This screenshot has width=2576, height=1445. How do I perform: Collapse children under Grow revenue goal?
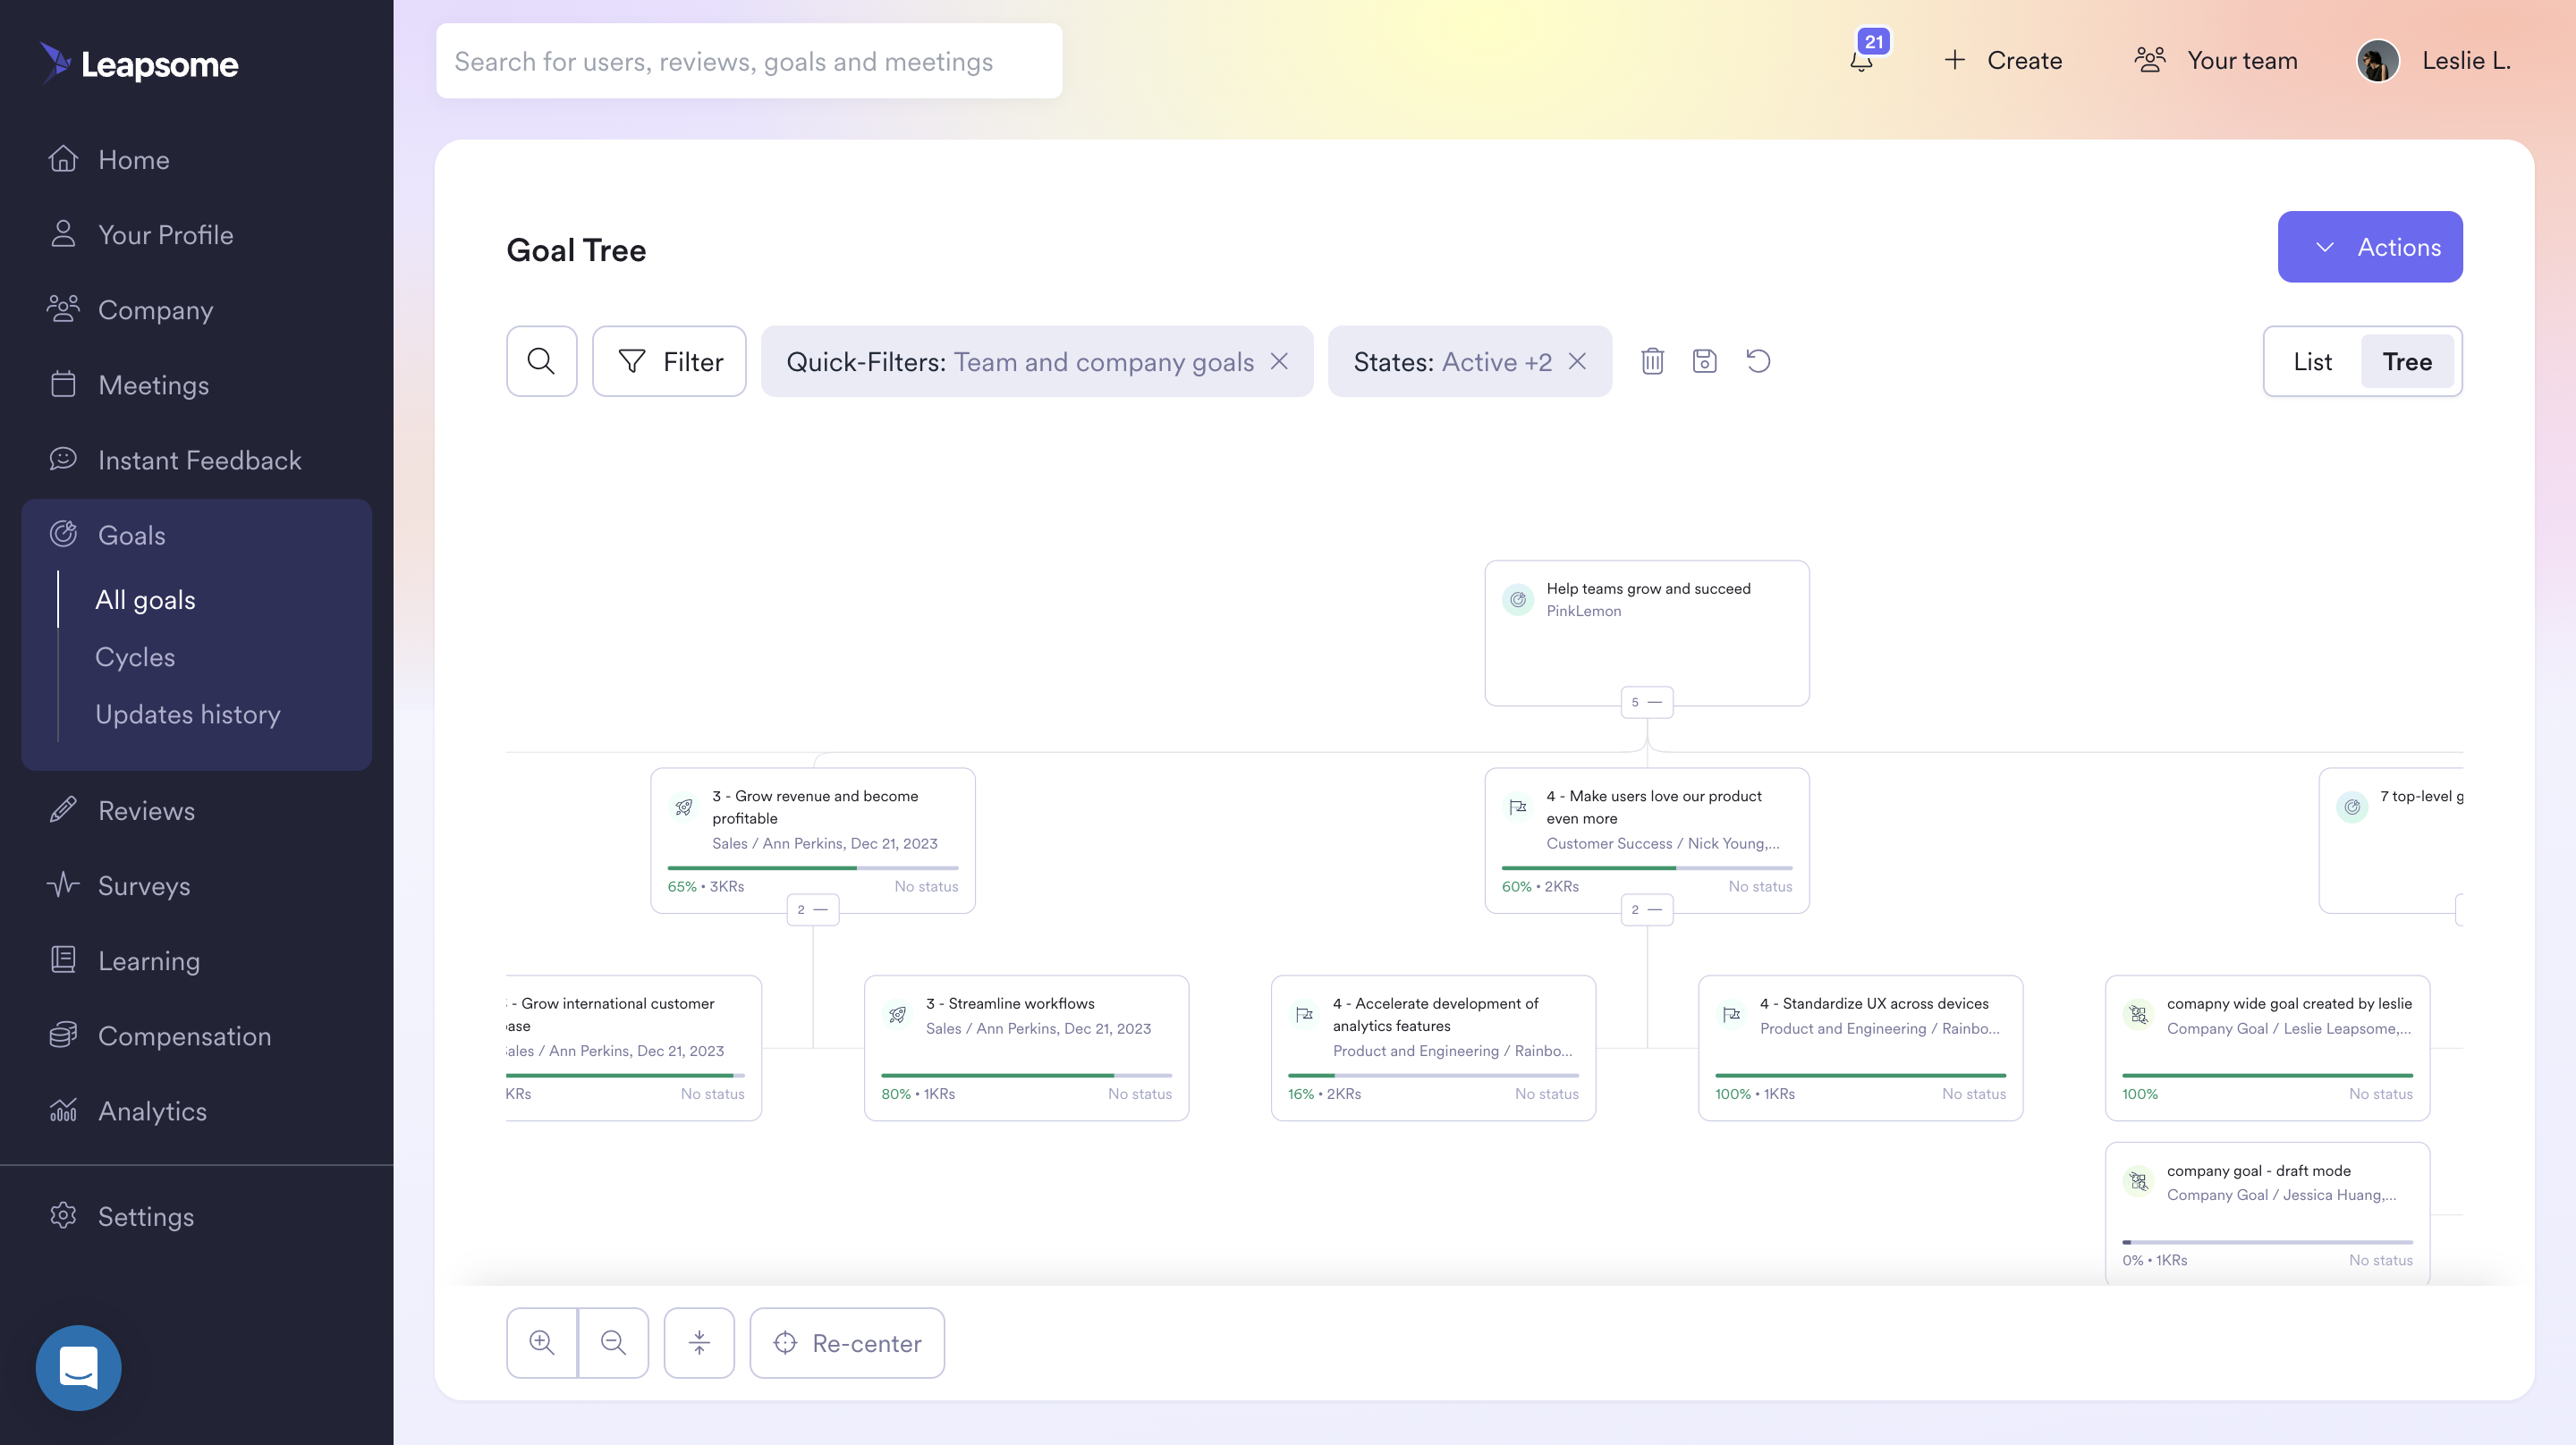[812, 909]
